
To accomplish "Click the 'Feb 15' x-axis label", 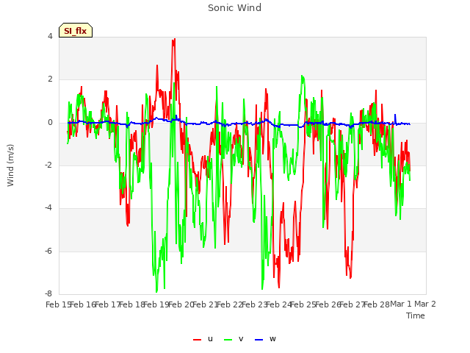I will click(x=58, y=304).
